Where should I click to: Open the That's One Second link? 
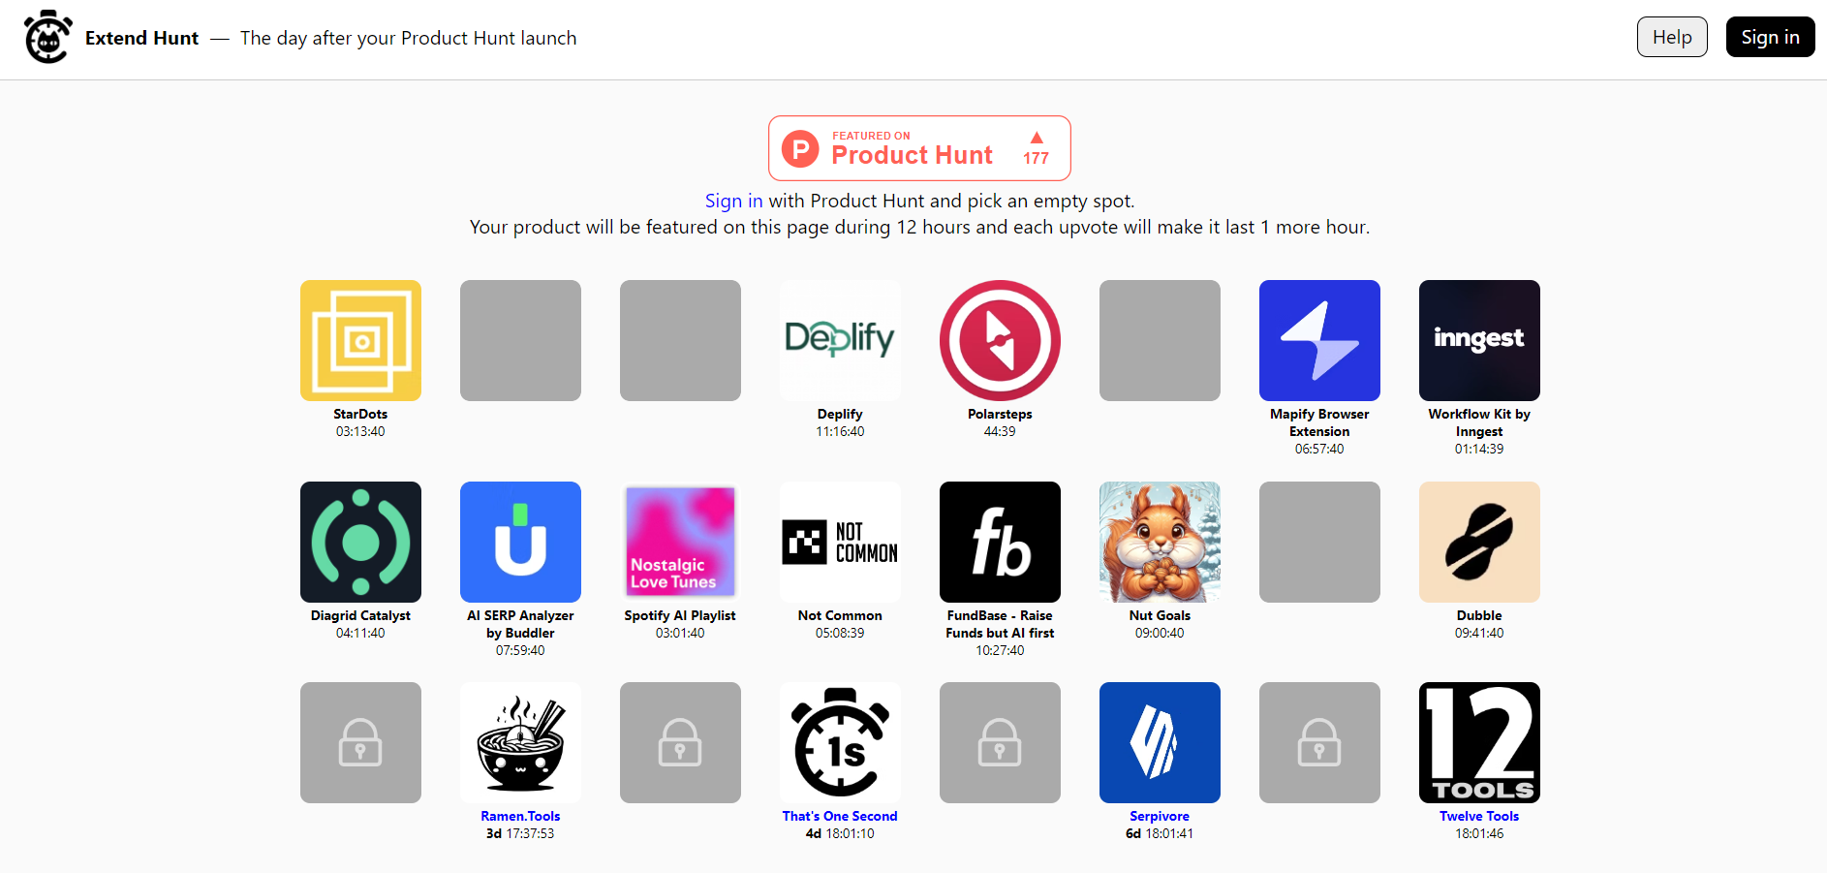click(840, 816)
